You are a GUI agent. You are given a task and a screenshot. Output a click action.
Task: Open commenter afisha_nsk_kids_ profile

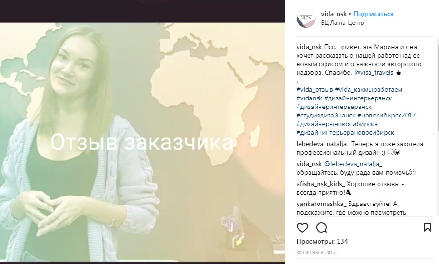320,184
